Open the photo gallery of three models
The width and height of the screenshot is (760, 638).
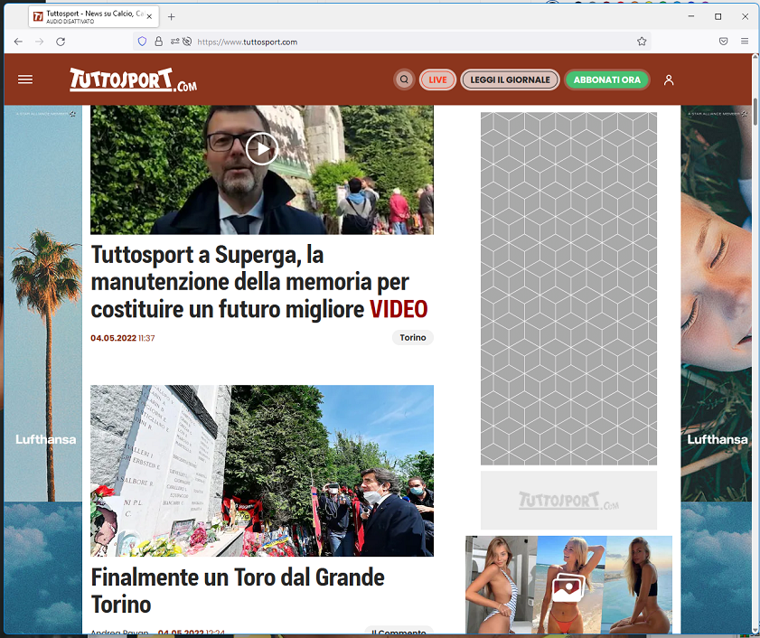(x=568, y=585)
